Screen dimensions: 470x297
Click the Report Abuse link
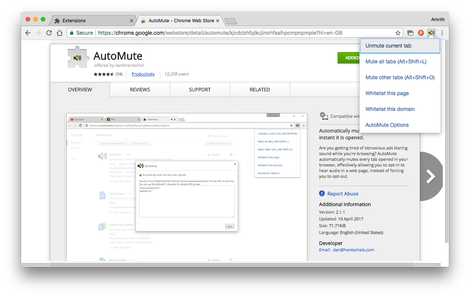coord(343,194)
